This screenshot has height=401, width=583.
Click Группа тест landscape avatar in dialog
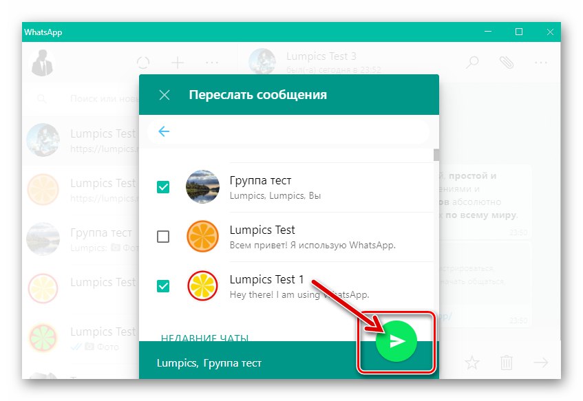(x=202, y=186)
